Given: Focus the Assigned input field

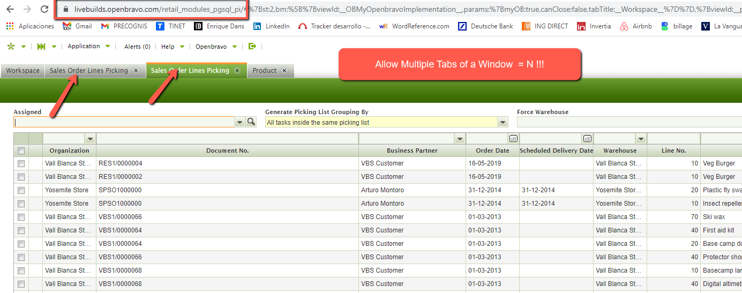Looking at the screenshot, I should coord(124,122).
